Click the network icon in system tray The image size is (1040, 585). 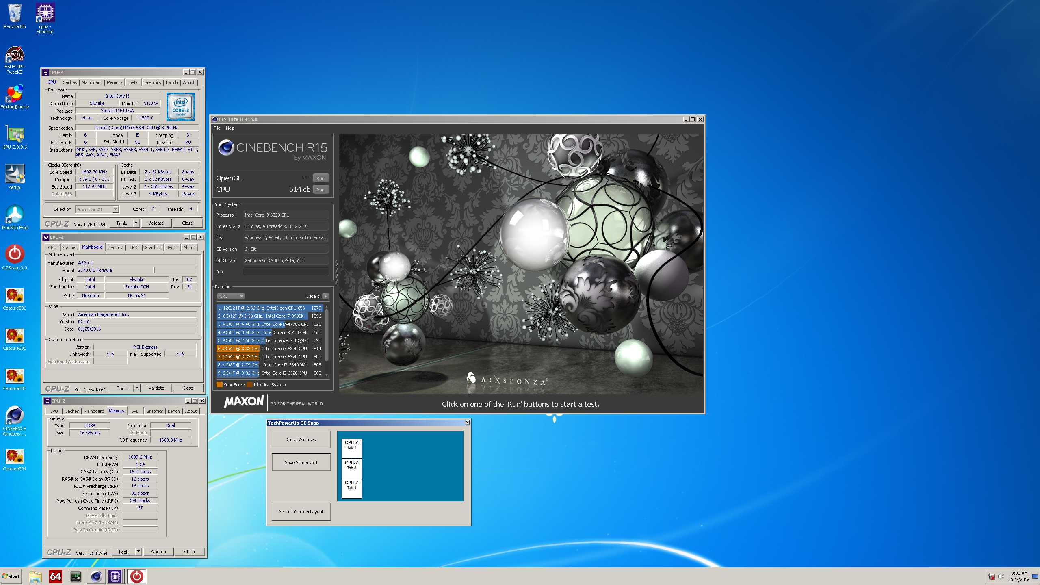click(x=992, y=576)
